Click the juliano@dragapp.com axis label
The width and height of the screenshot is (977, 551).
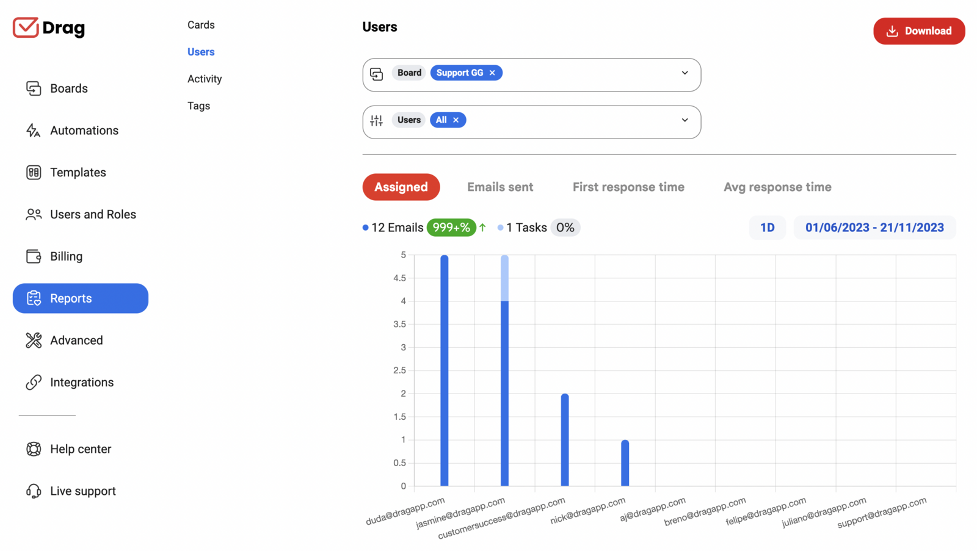pyautogui.click(x=824, y=512)
